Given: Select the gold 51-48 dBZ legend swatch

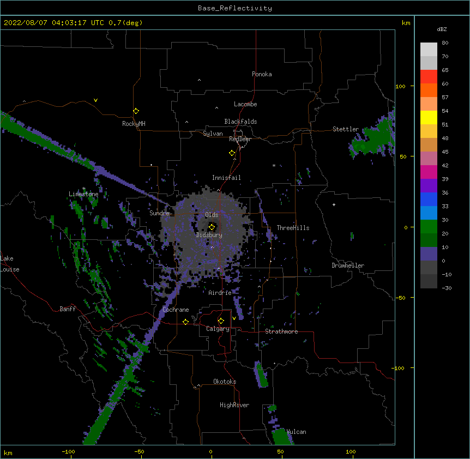Looking at the screenshot, I should click(x=429, y=131).
